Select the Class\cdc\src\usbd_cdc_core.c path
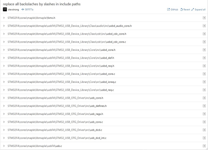Screen dimensions: 208x150 coord(67,42)
